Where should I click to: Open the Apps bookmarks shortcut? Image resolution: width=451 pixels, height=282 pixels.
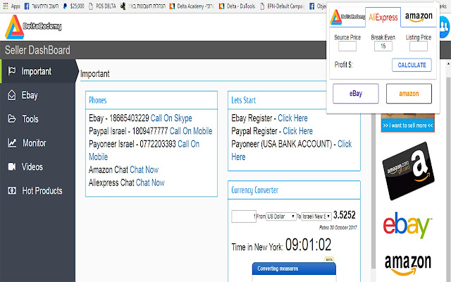point(11,6)
